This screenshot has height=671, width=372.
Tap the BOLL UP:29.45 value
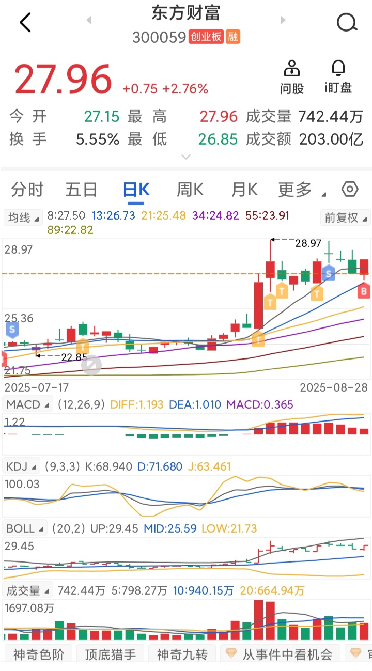click(x=114, y=528)
